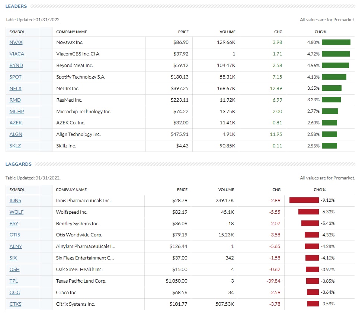Click the MCHP ticker link

17,112
